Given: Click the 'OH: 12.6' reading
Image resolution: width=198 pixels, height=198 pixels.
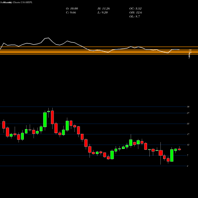Looking at the screenshot, I should pyautogui.click(x=135, y=13).
